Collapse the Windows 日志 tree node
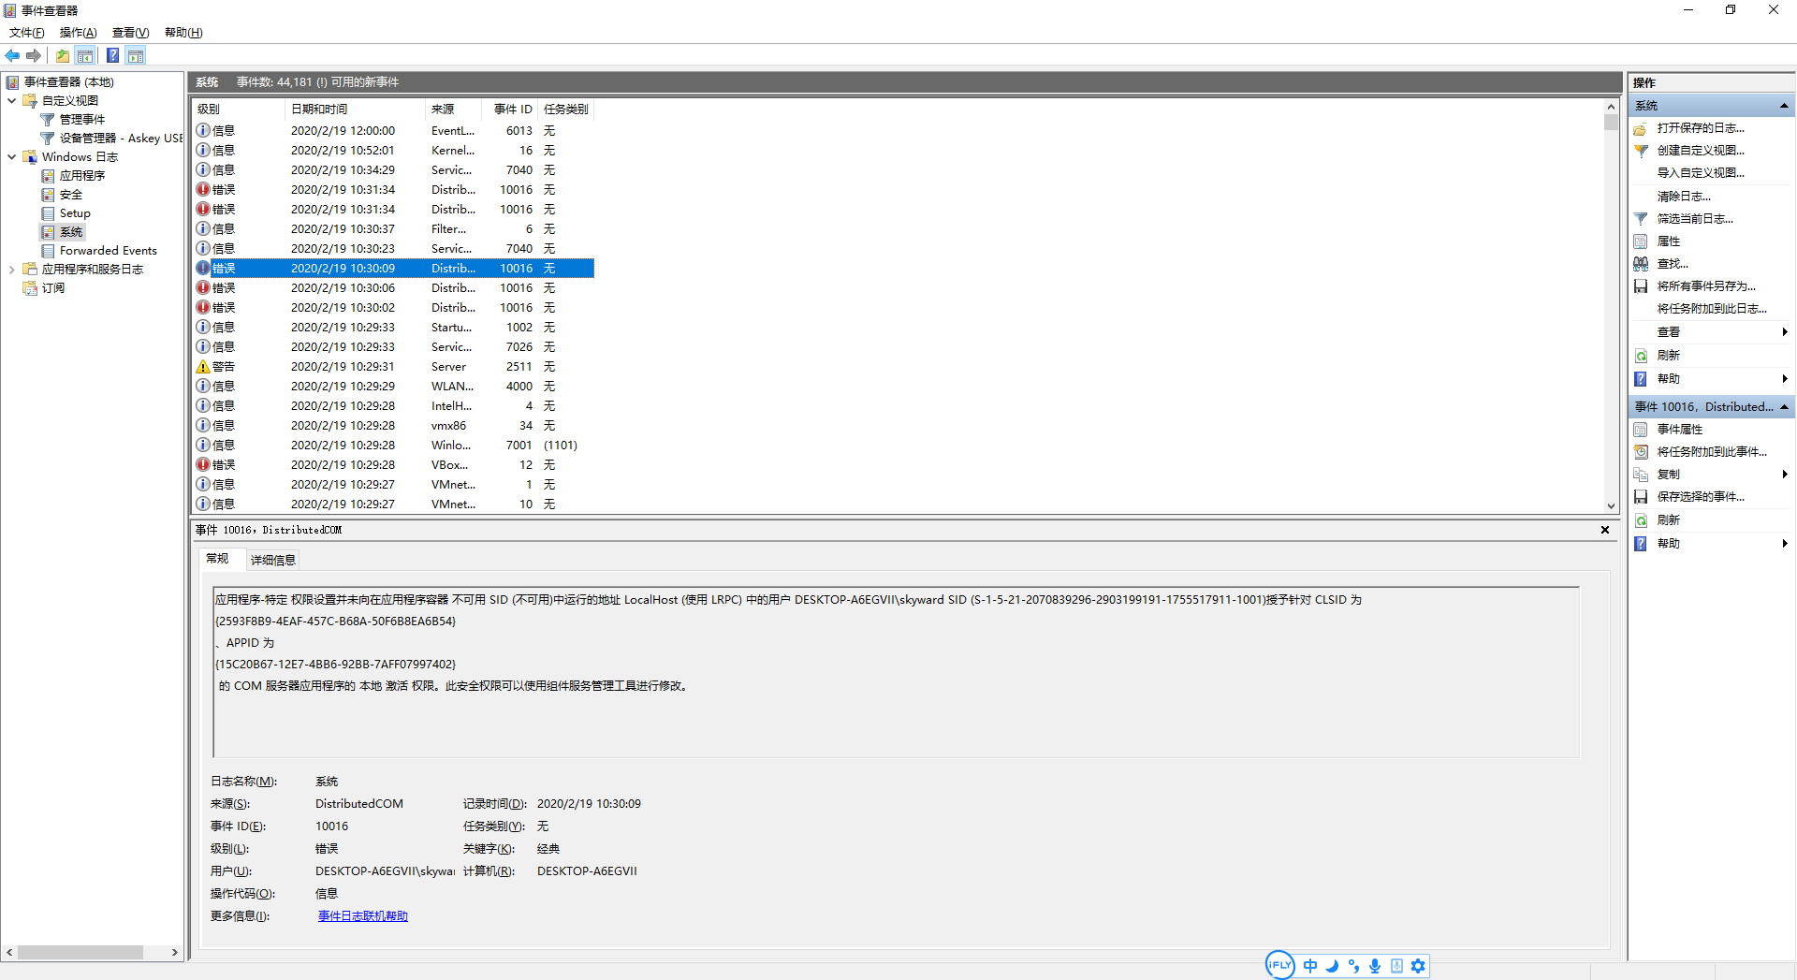 (x=11, y=157)
